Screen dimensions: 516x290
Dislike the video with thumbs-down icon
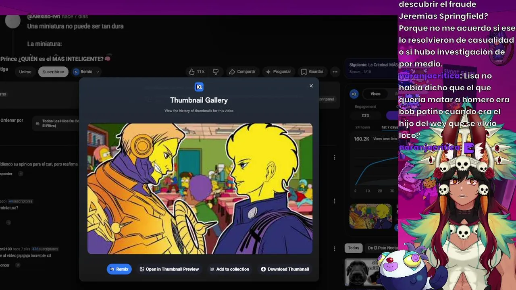pyautogui.click(x=216, y=72)
